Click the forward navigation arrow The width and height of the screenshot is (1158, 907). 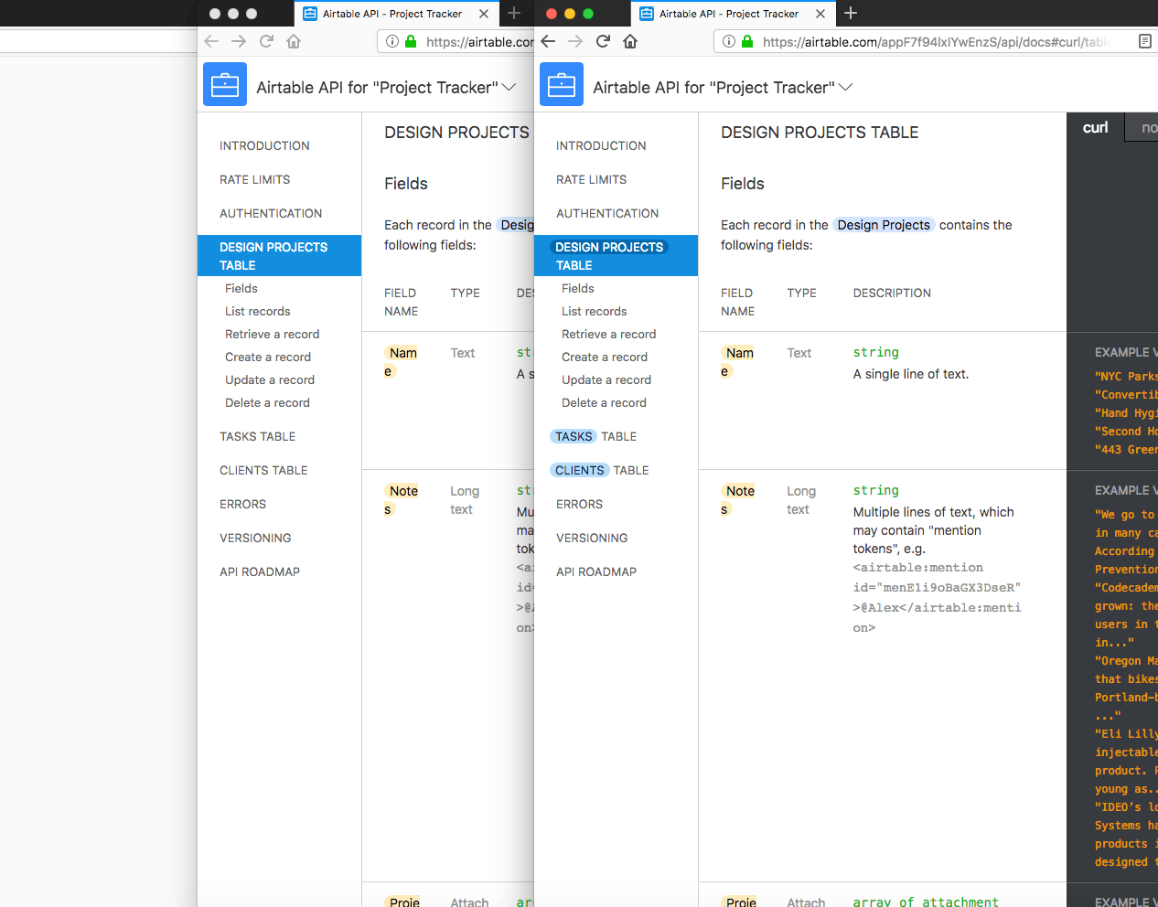[574, 41]
